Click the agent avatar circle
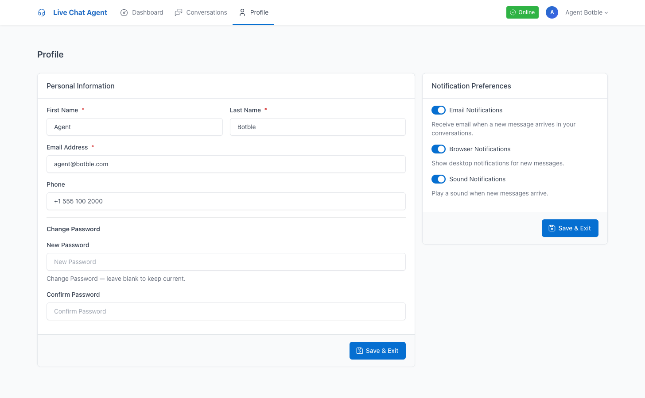 (x=552, y=12)
